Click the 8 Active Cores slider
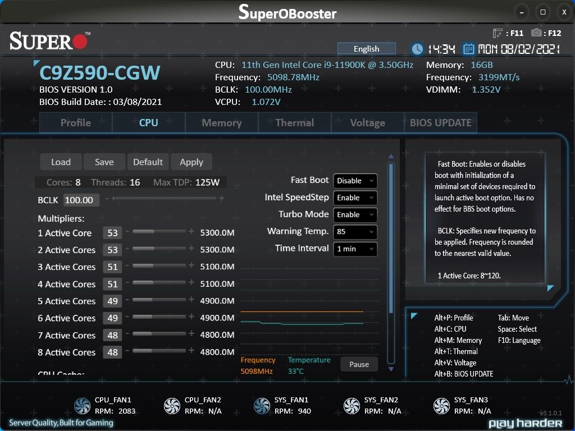 pos(159,351)
